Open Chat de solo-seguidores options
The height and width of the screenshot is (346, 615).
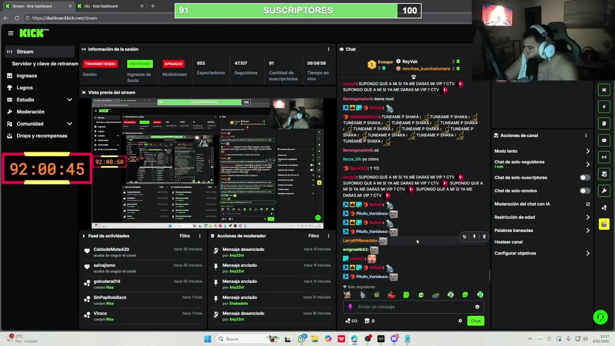(588, 164)
